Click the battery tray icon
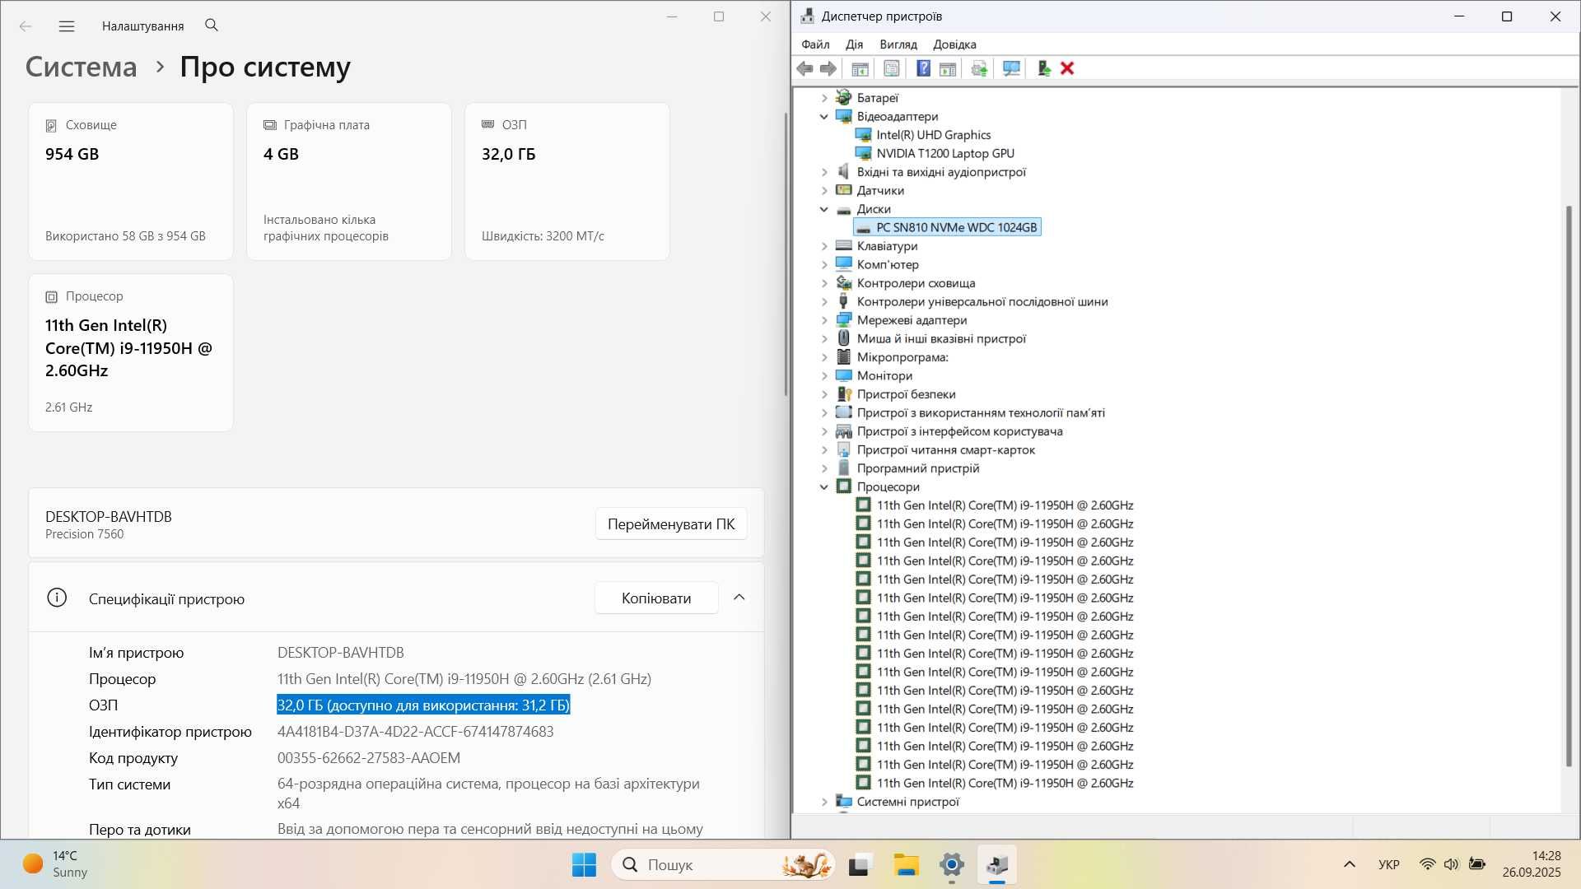 click(1477, 864)
